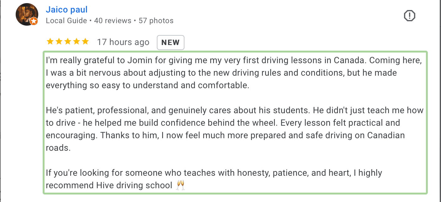Open Jaico paul's profile picture

pos(27,14)
